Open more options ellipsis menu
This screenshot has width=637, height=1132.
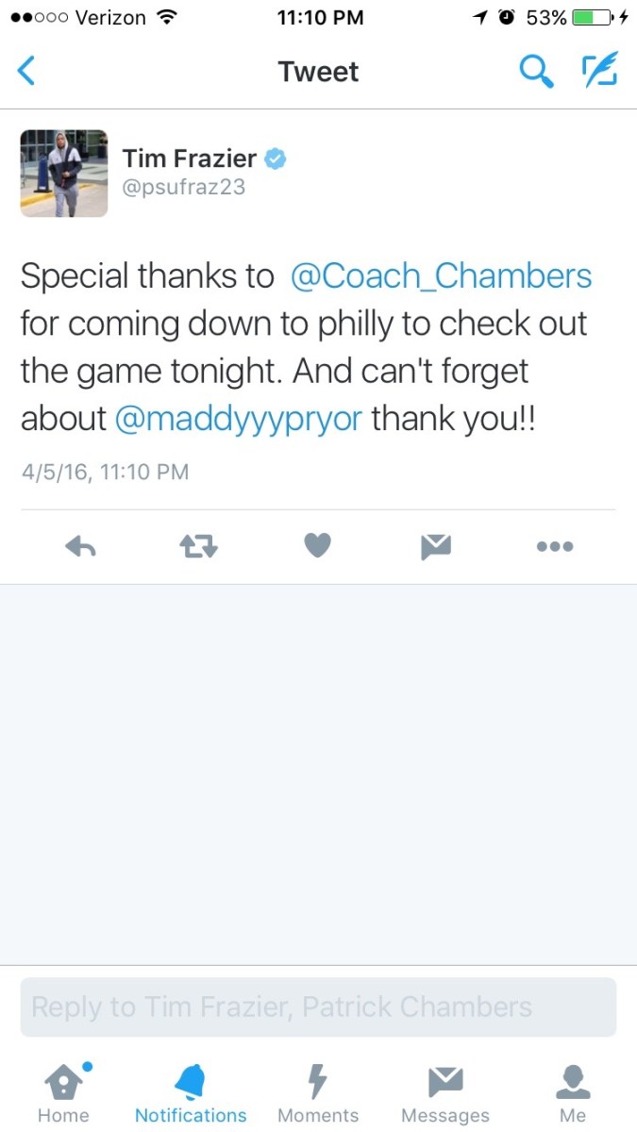tap(554, 546)
